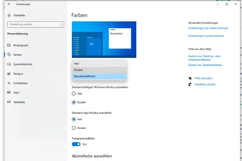Close the Einstellungen window

coord(236,4)
